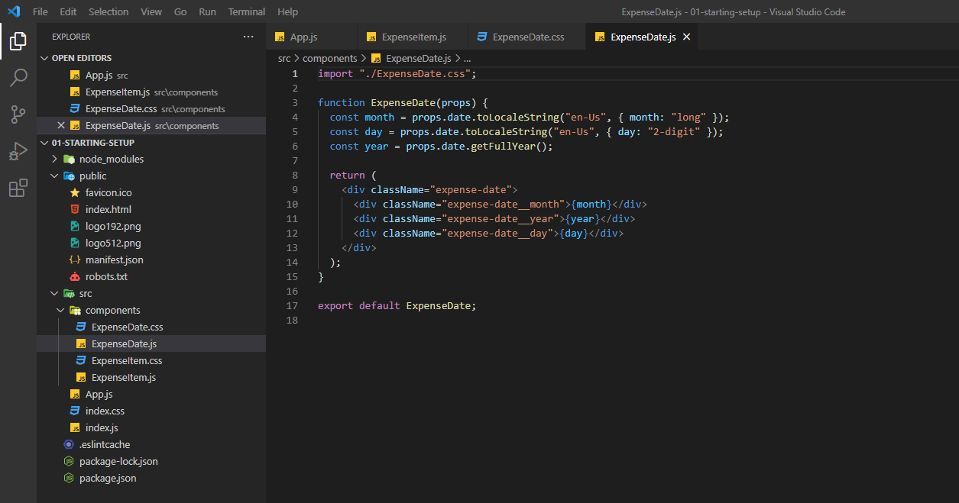Select package-lock.json in the Explorer

point(118,461)
